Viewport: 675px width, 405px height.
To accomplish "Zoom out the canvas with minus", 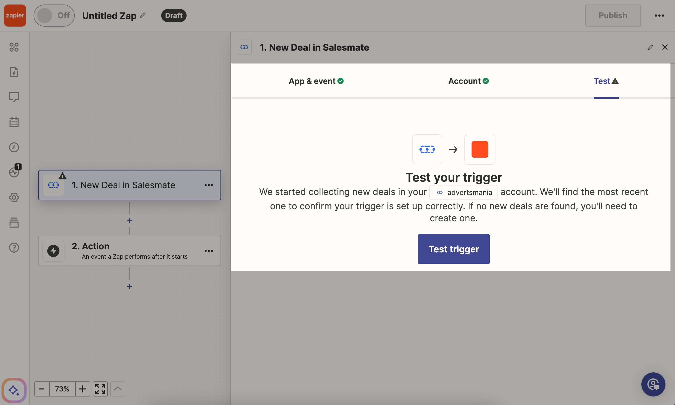I will tap(42, 389).
